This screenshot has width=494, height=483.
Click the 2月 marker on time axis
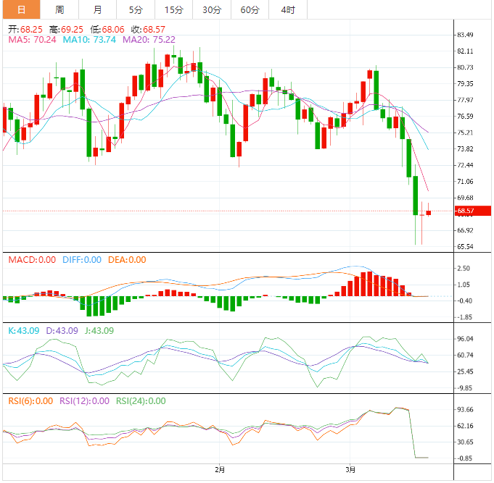(x=220, y=470)
